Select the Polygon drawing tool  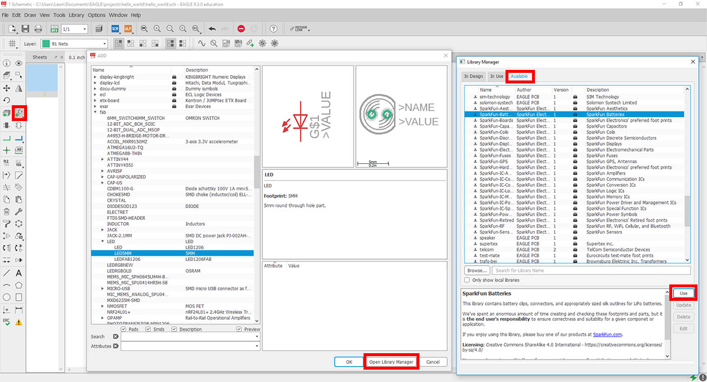(19, 286)
